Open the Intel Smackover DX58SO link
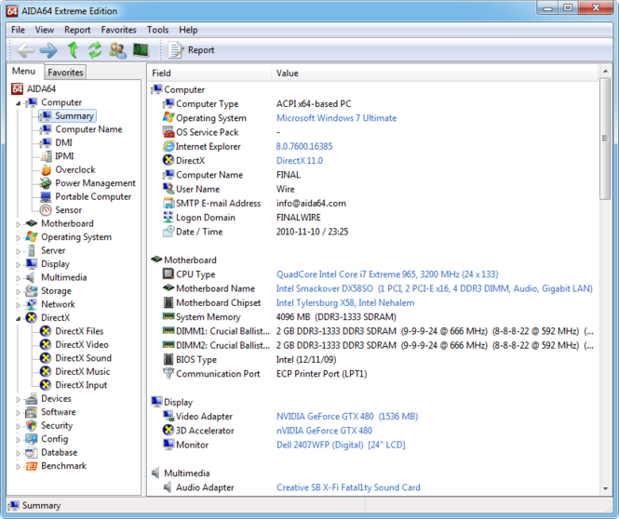 click(435, 288)
